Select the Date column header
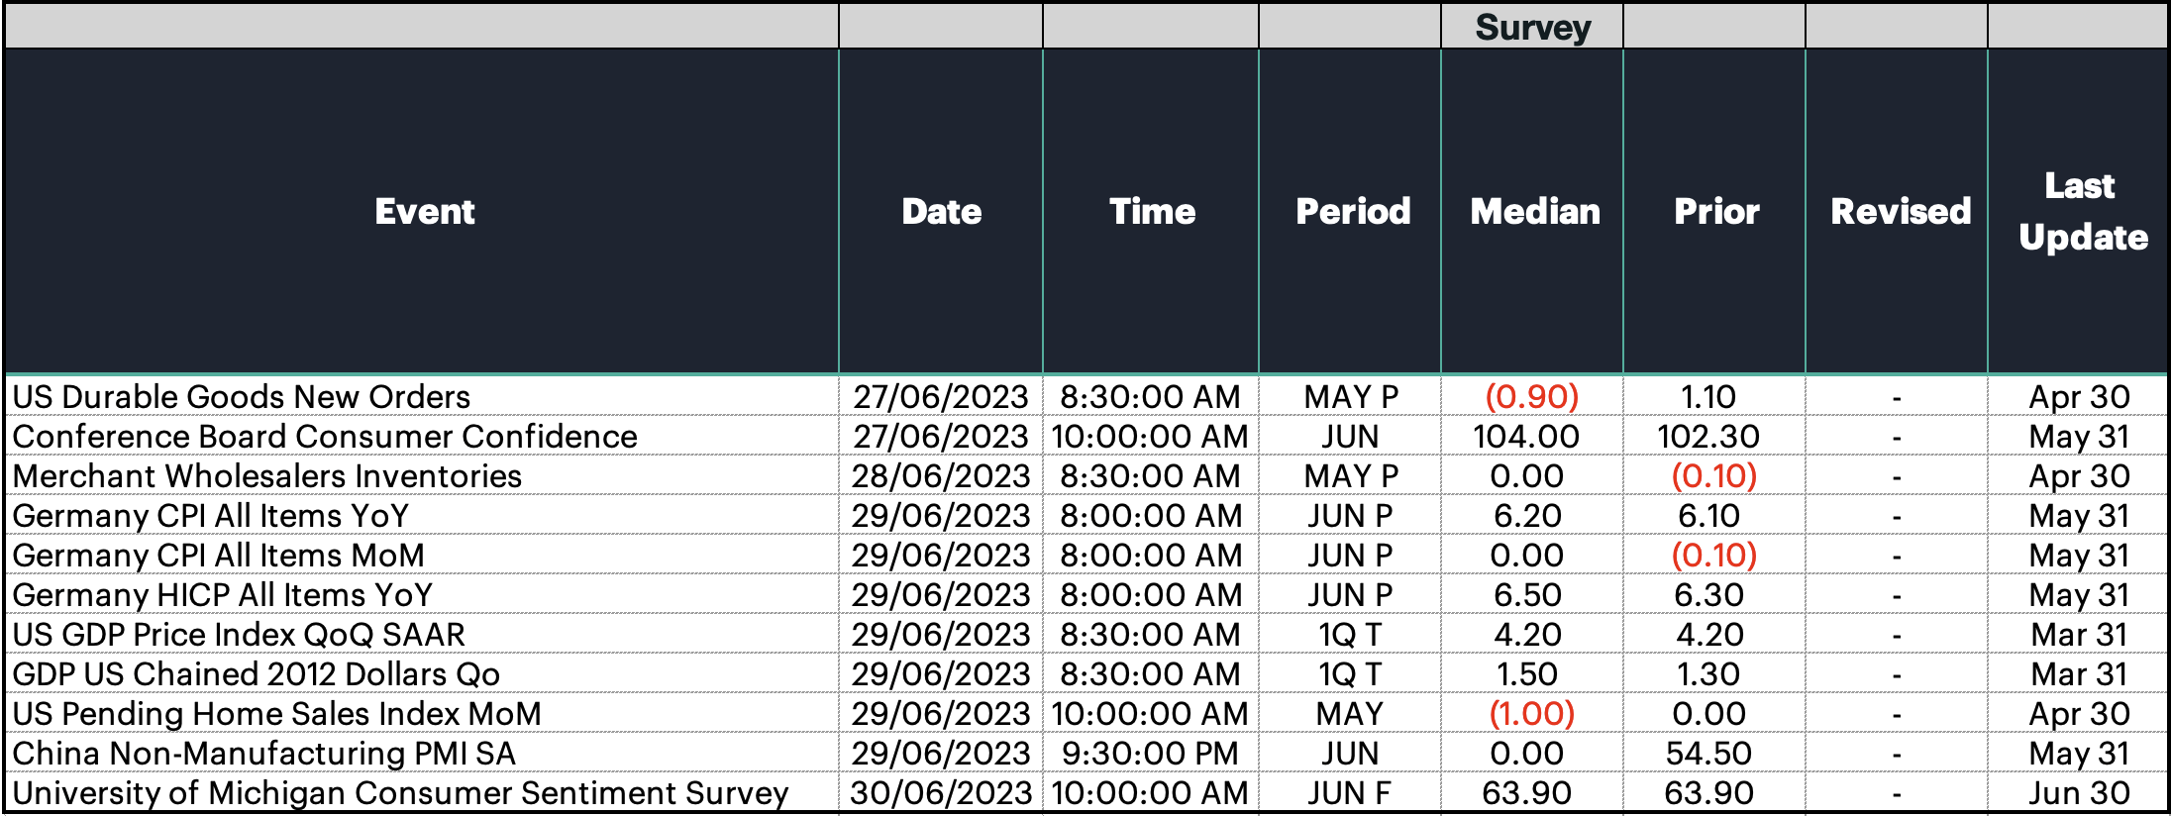This screenshot has height=816, width=2171. 941,211
